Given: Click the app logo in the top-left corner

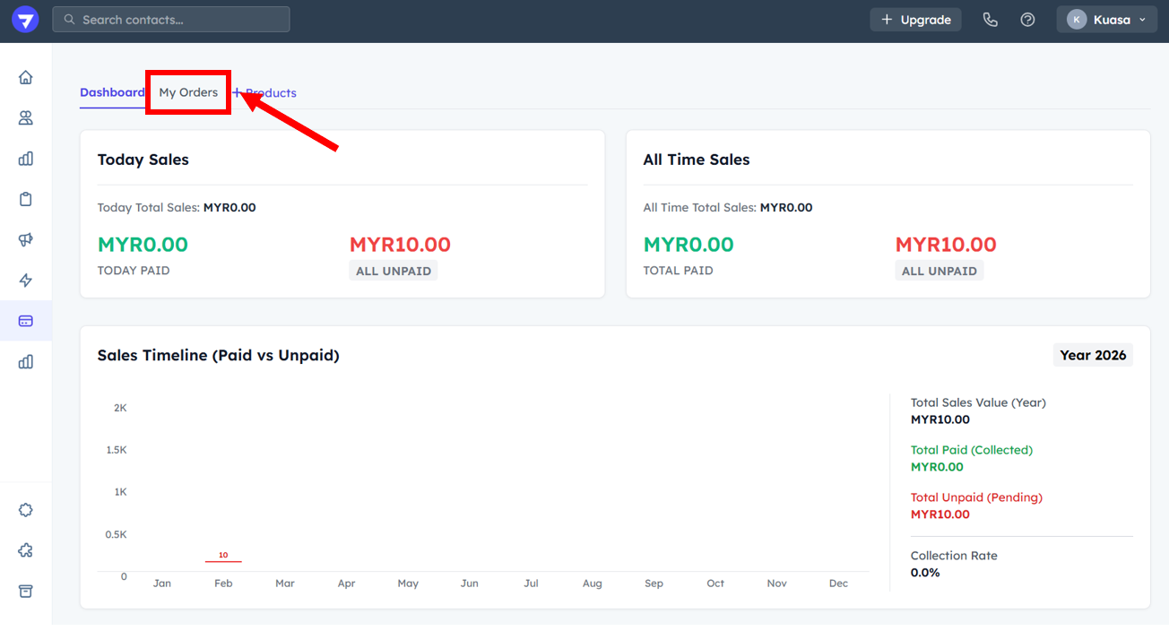Looking at the screenshot, I should click(x=25, y=20).
